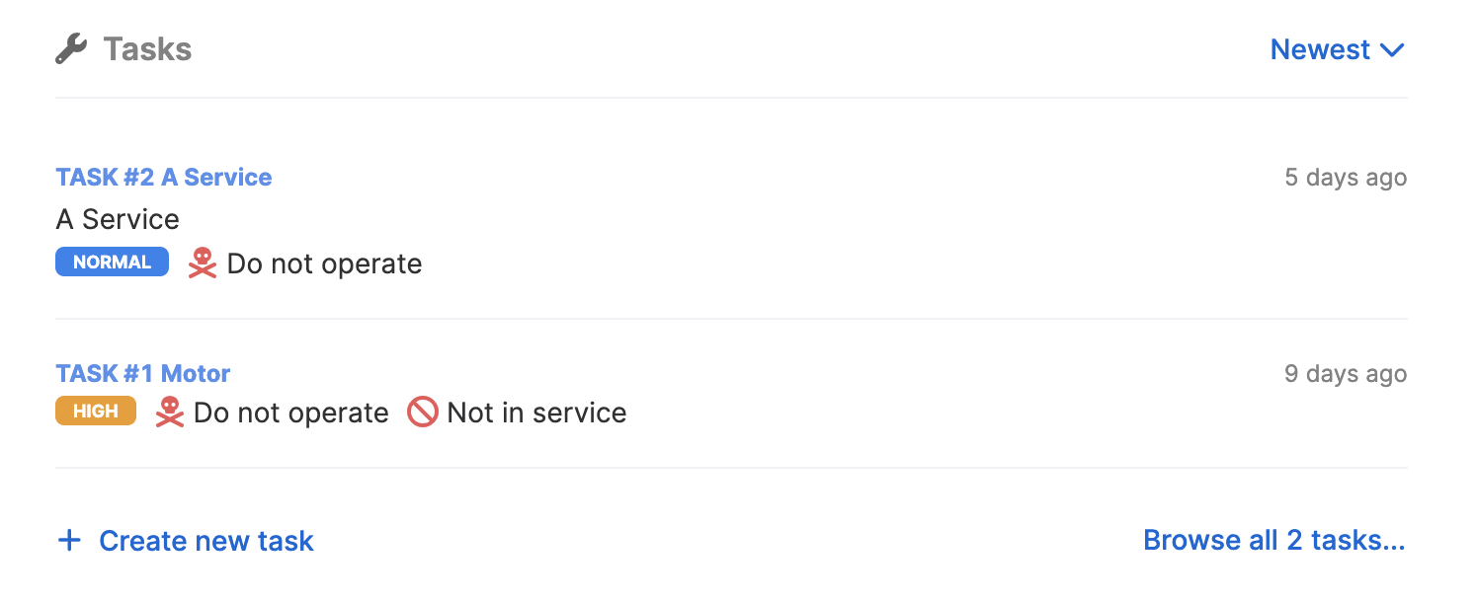Open the TASK #1 Motor link

tap(143, 373)
